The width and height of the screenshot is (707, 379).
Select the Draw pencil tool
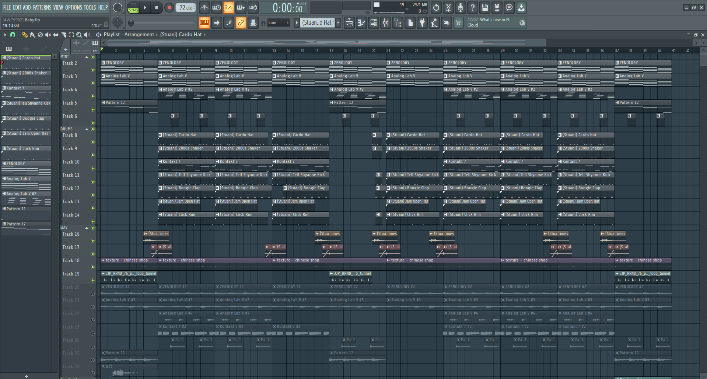click(25, 35)
